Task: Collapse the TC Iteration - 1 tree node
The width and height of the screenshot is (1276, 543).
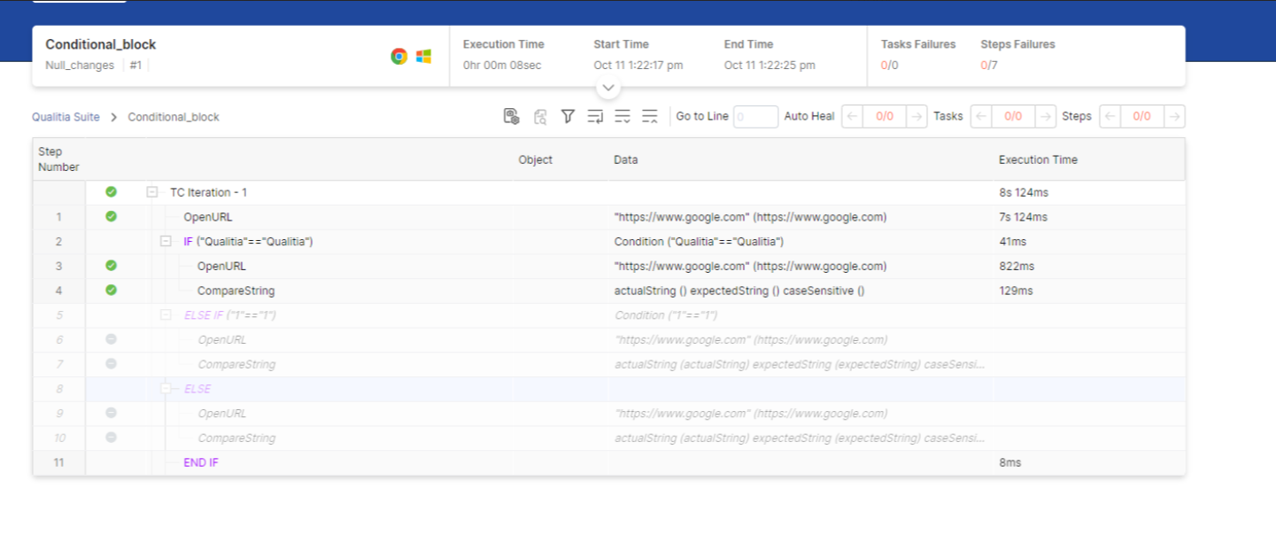Action: 152,192
